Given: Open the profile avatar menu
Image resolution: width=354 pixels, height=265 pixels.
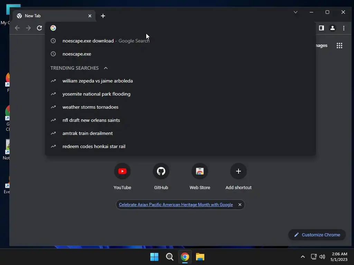Looking at the screenshot, I should (x=332, y=28).
